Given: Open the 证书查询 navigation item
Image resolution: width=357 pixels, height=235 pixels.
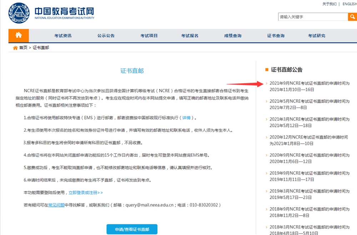Looking at the screenshot, I should click(276, 36).
